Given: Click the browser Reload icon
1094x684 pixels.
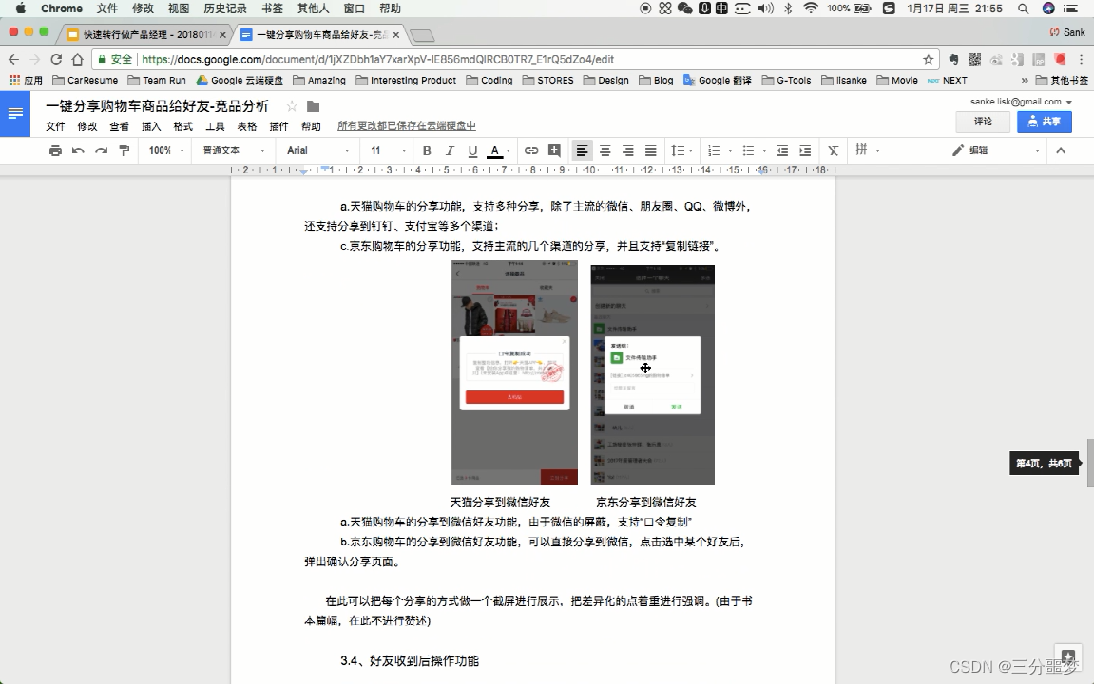Looking at the screenshot, I should (x=56, y=59).
